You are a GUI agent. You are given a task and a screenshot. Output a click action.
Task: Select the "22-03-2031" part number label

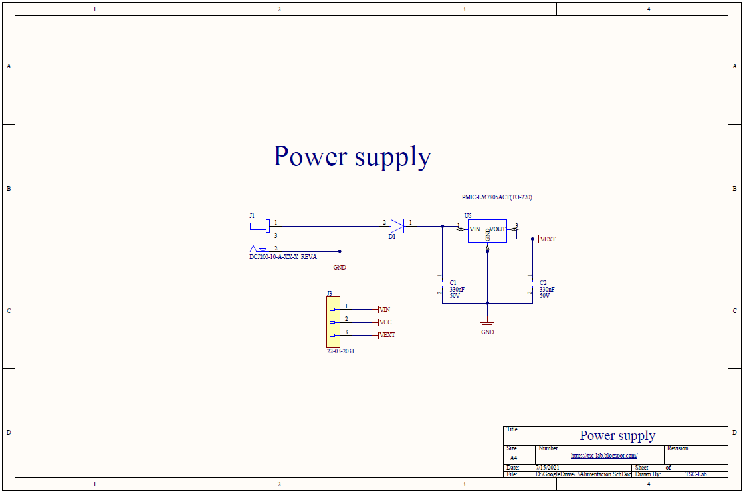click(x=340, y=351)
